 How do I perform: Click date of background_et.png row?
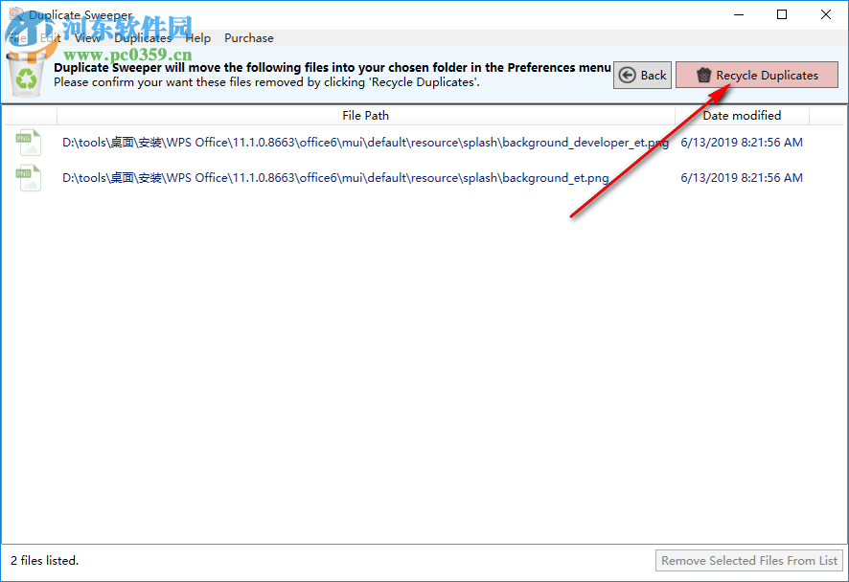(x=742, y=178)
